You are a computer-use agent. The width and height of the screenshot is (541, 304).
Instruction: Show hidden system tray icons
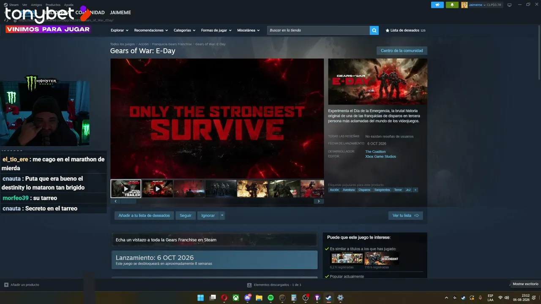click(x=447, y=298)
